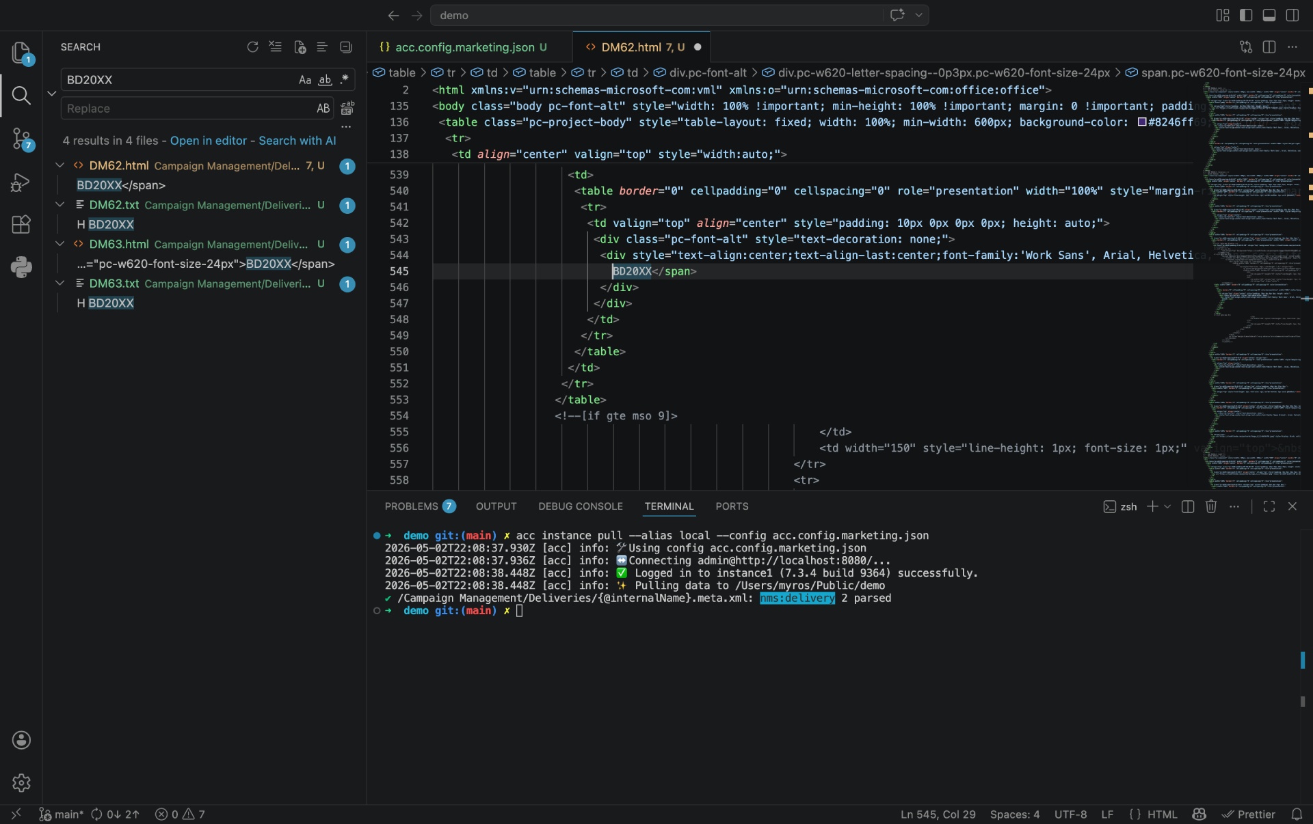The height and width of the screenshot is (824, 1313).
Task: Open Run and Debug view
Action: (21, 182)
